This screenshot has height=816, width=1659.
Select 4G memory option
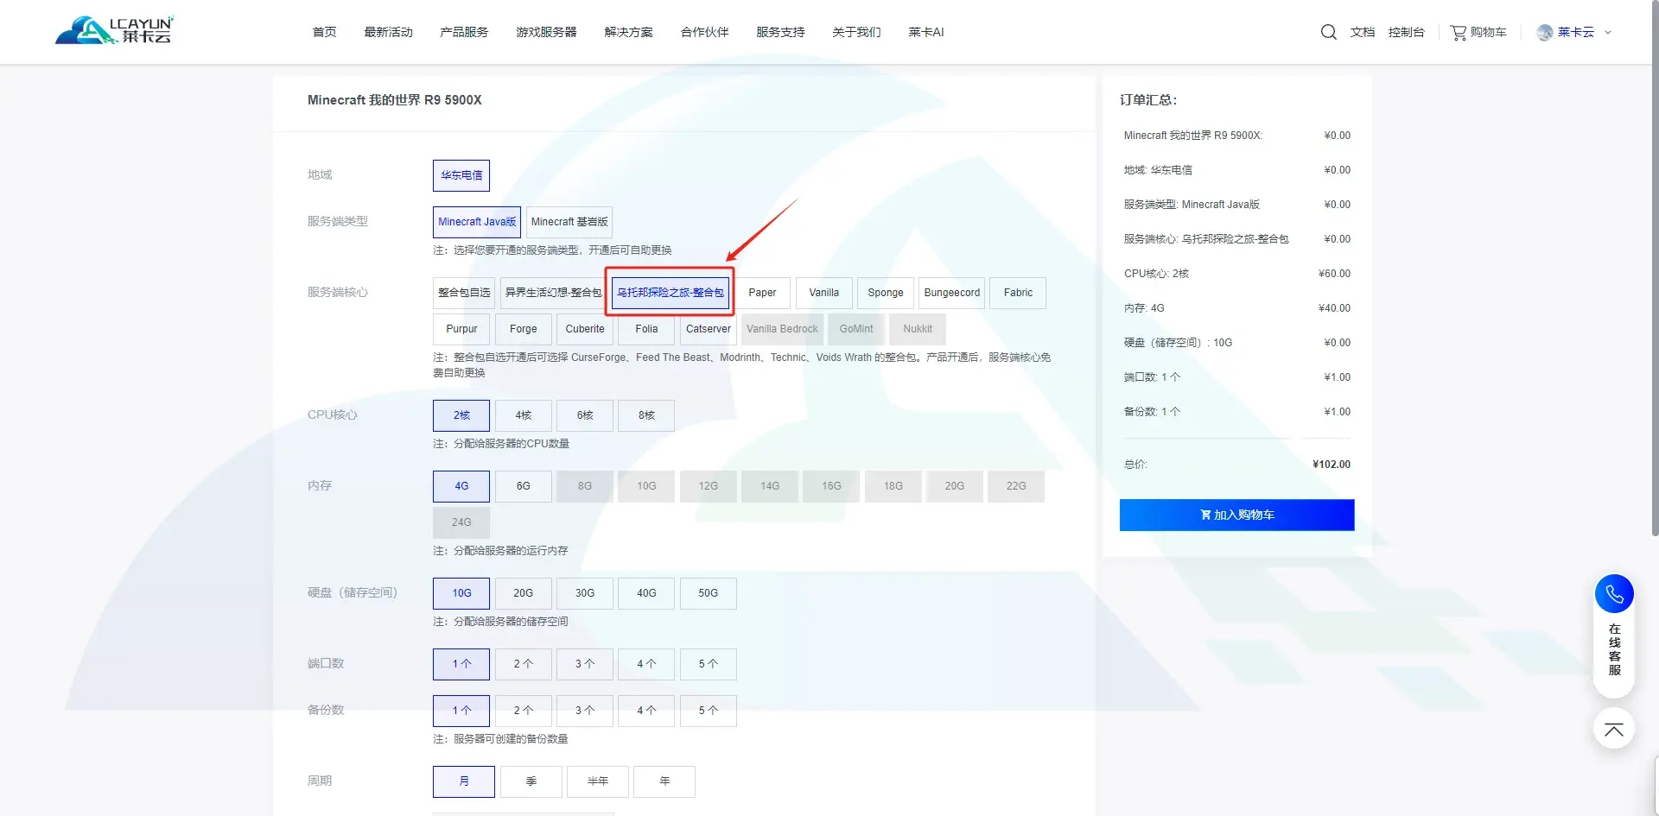(461, 486)
